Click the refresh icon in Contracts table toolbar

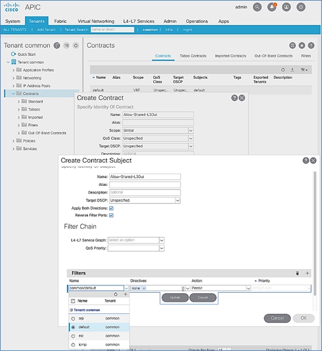(x=283, y=70)
